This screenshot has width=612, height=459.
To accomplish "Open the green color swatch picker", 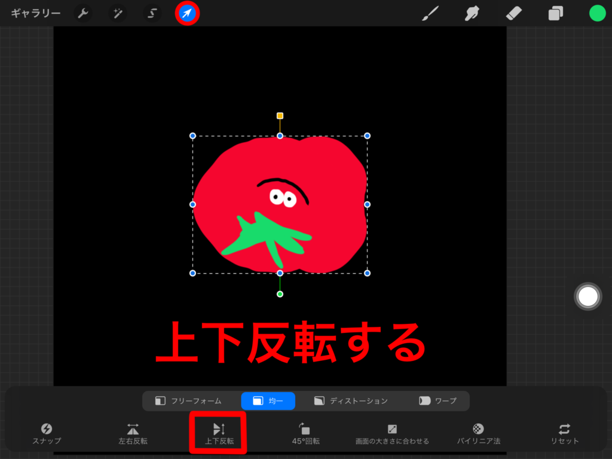I will 596,13.
